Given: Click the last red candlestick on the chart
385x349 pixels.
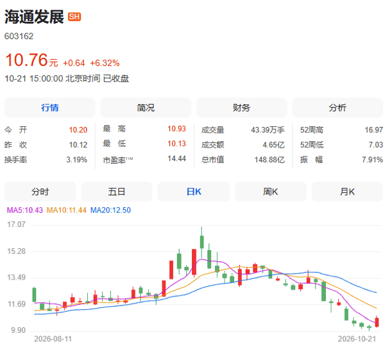Looking at the screenshot, I should [x=377, y=322].
